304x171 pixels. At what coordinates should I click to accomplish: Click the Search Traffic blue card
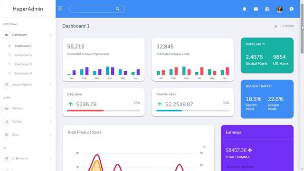coord(267,99)
